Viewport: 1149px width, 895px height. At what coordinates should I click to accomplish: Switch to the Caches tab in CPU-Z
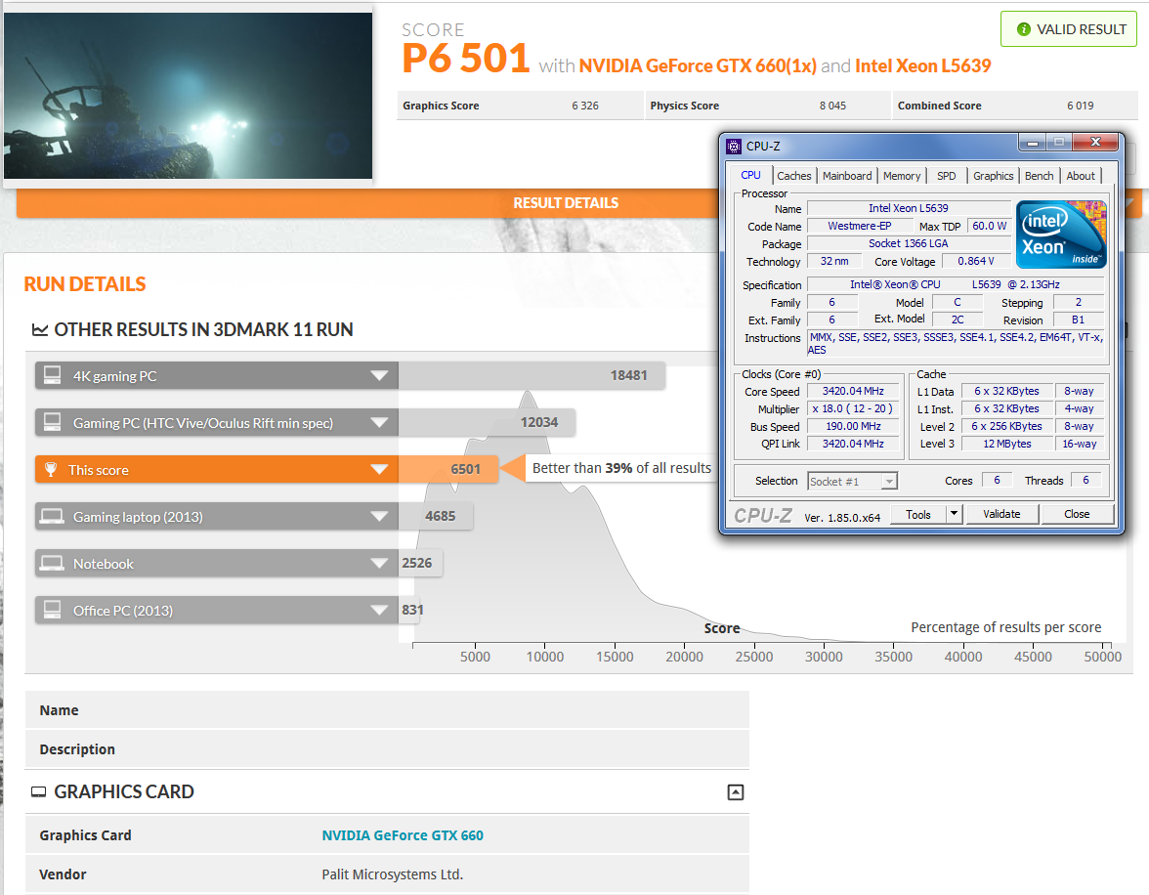coord(793,176)
